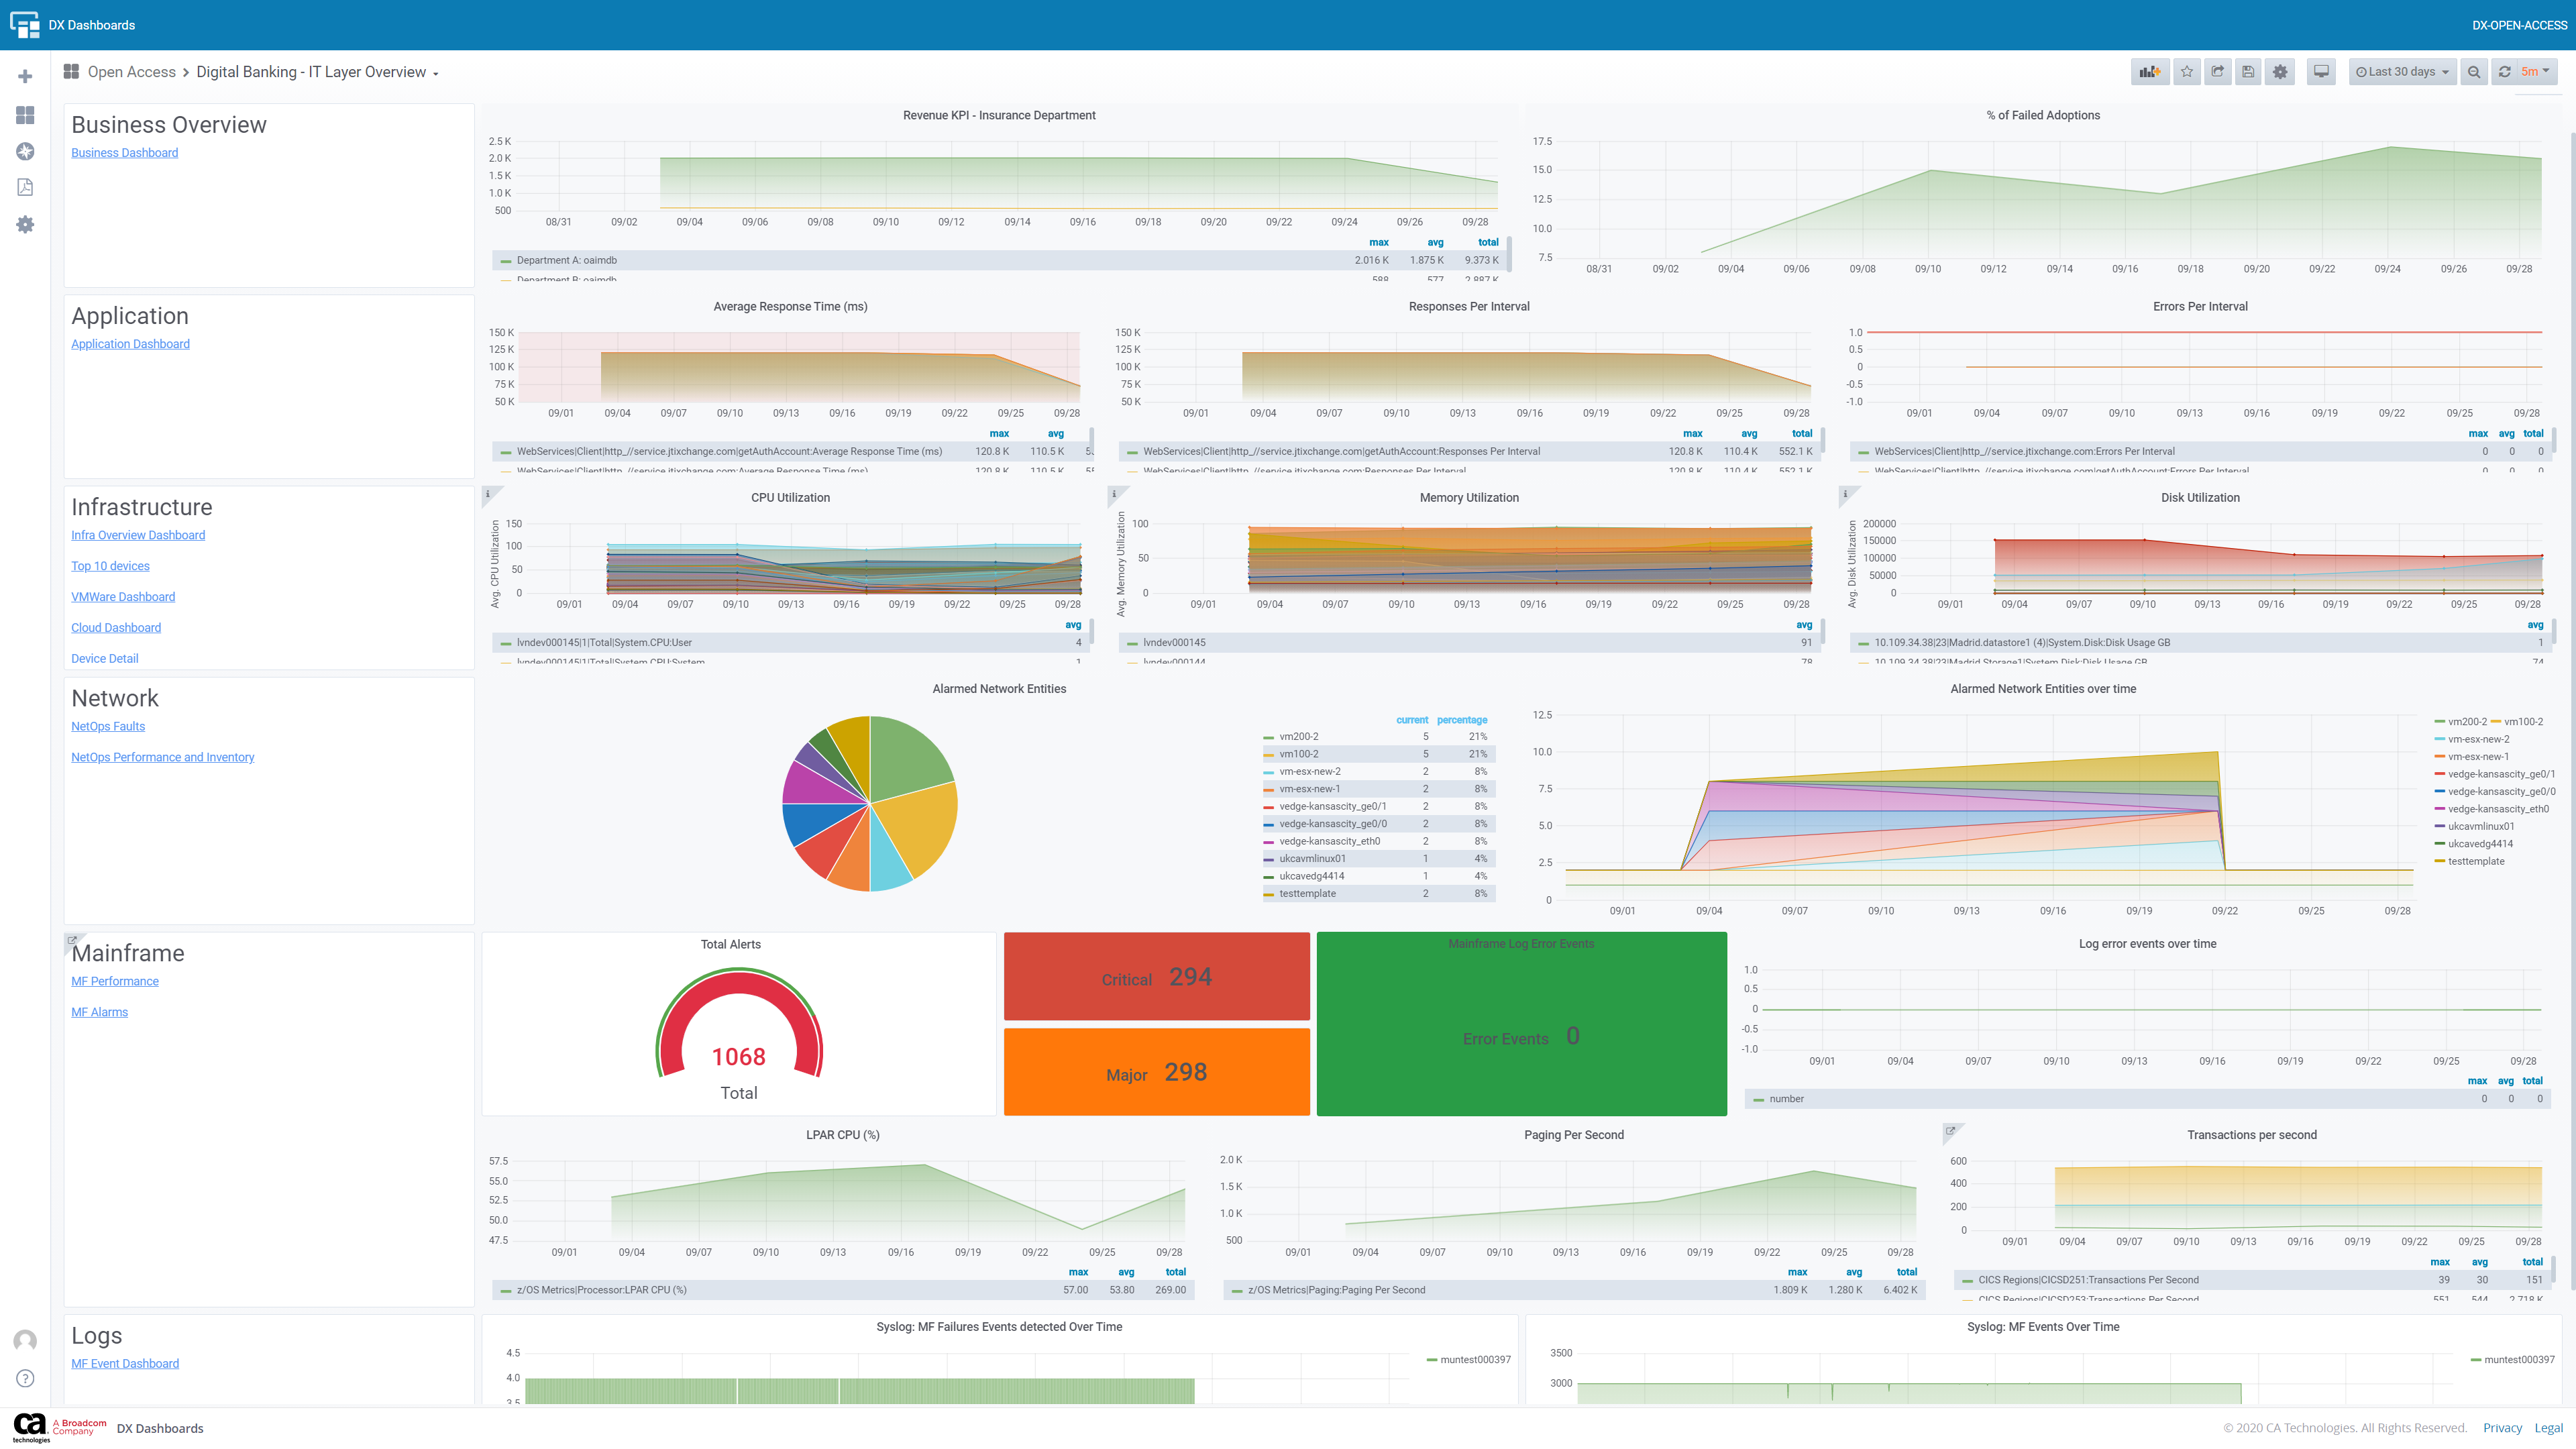Open the Digital Banking dashboard title dropdown
The image size is (2576, 1449).
317,72
